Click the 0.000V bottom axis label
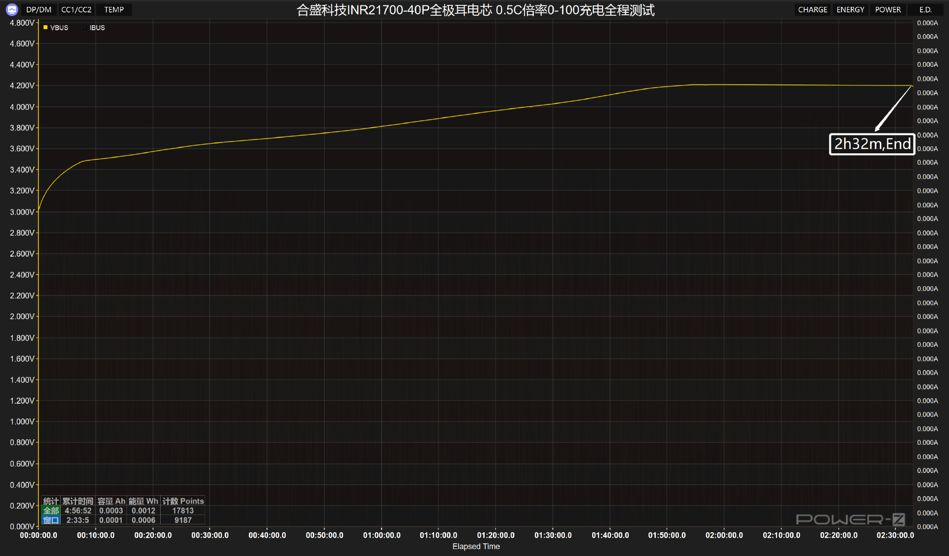This screenshot has width=949, height=556. (x=22, y=526)
